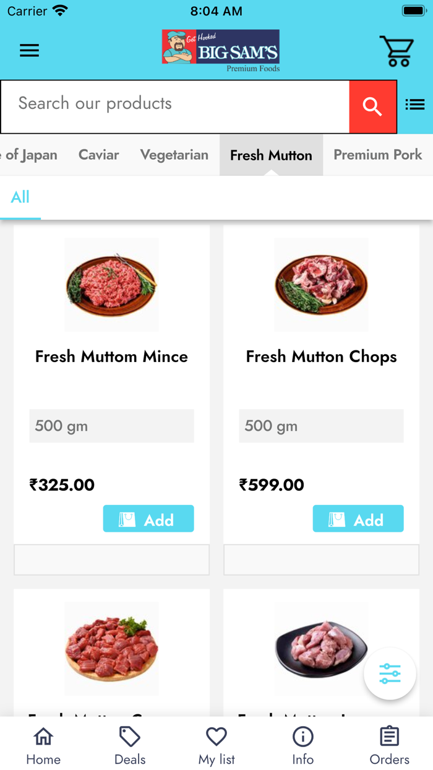Open the shopping cart

pyautogui.click(x=397, y=51)
